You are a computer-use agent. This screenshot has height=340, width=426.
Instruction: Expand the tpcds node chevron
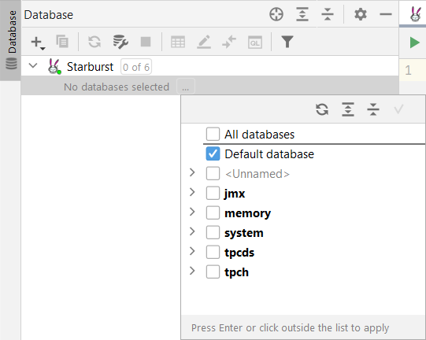click(x=192, y=251)
